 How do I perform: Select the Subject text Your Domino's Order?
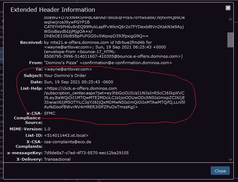(65, 76)
